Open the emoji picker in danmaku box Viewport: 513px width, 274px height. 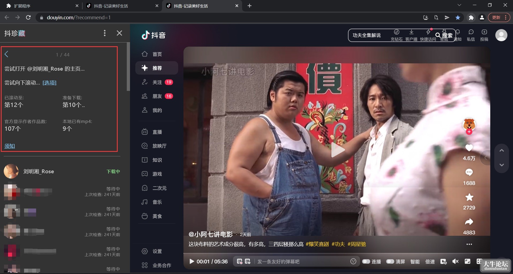tap(353, 261)
